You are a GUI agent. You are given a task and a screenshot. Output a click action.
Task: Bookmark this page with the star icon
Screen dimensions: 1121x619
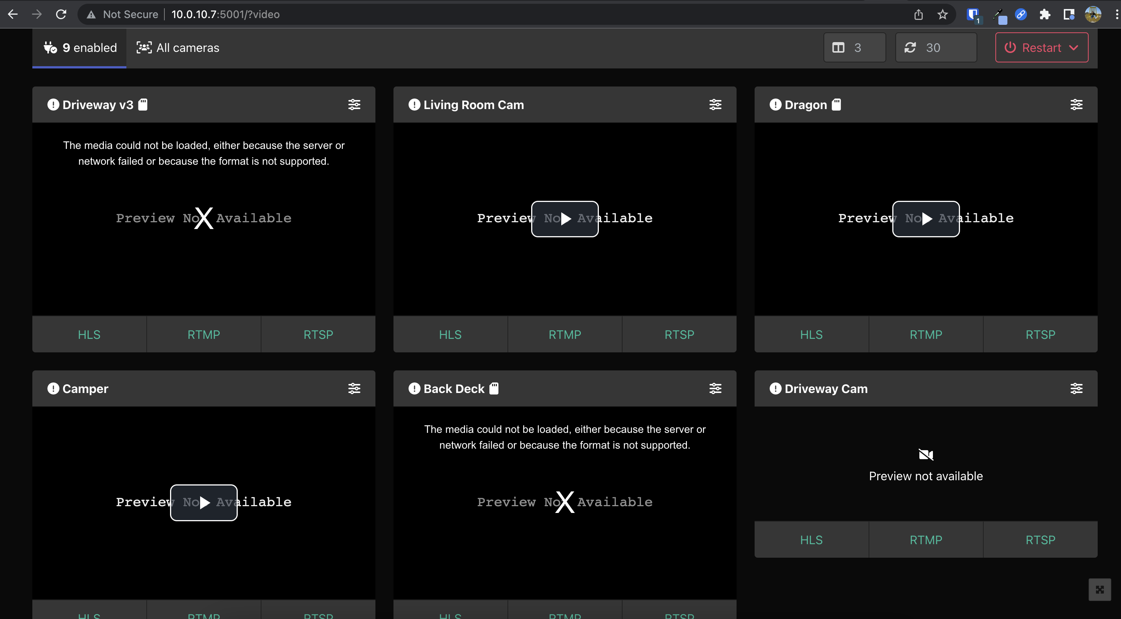(x=943, y=14)
